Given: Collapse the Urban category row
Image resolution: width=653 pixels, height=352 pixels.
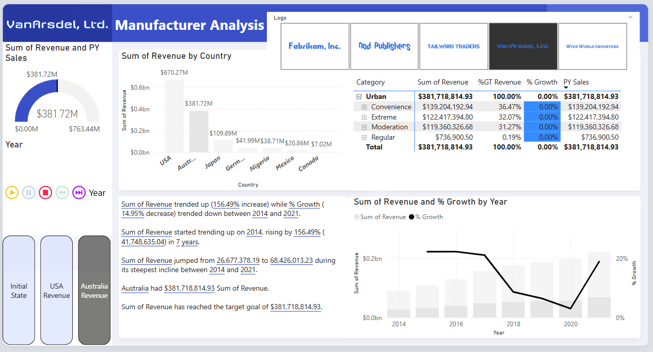Looking at the screenshot, I should point(359,97).
